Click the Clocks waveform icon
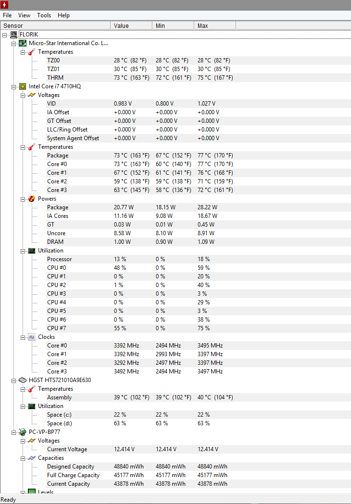This screenshot has height=504, width=351. (32, 337)
